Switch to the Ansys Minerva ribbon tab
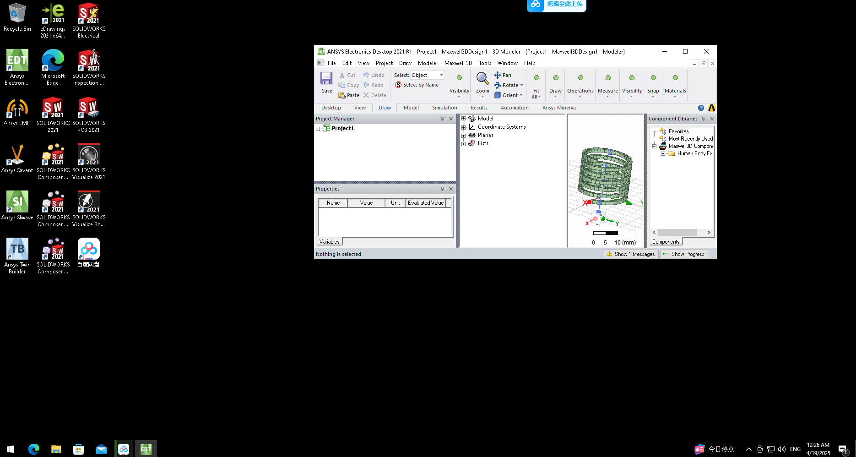The height and width of the screenshot is (457, 856). click(559, 108)
